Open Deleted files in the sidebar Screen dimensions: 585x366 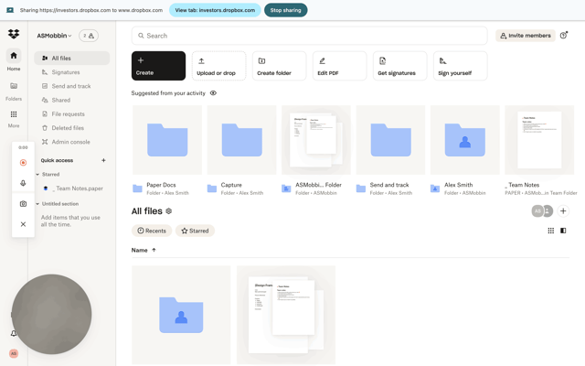(71, 128)
